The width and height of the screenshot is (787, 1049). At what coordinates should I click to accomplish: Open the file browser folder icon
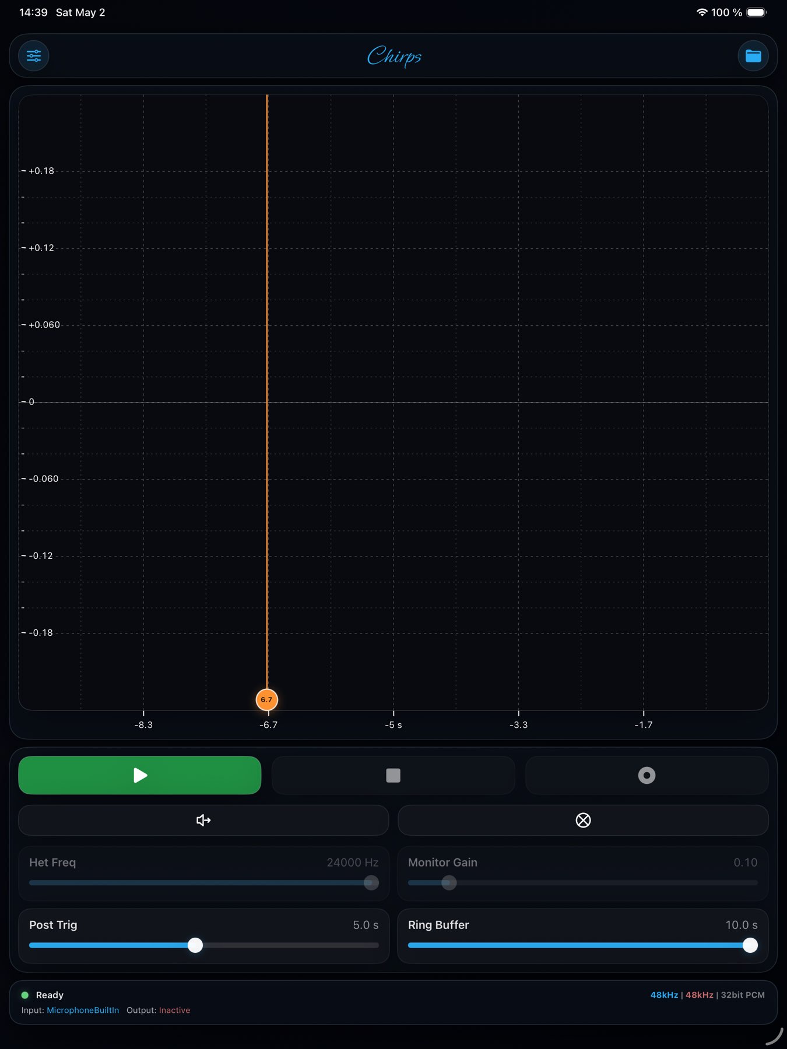[753, 56]
